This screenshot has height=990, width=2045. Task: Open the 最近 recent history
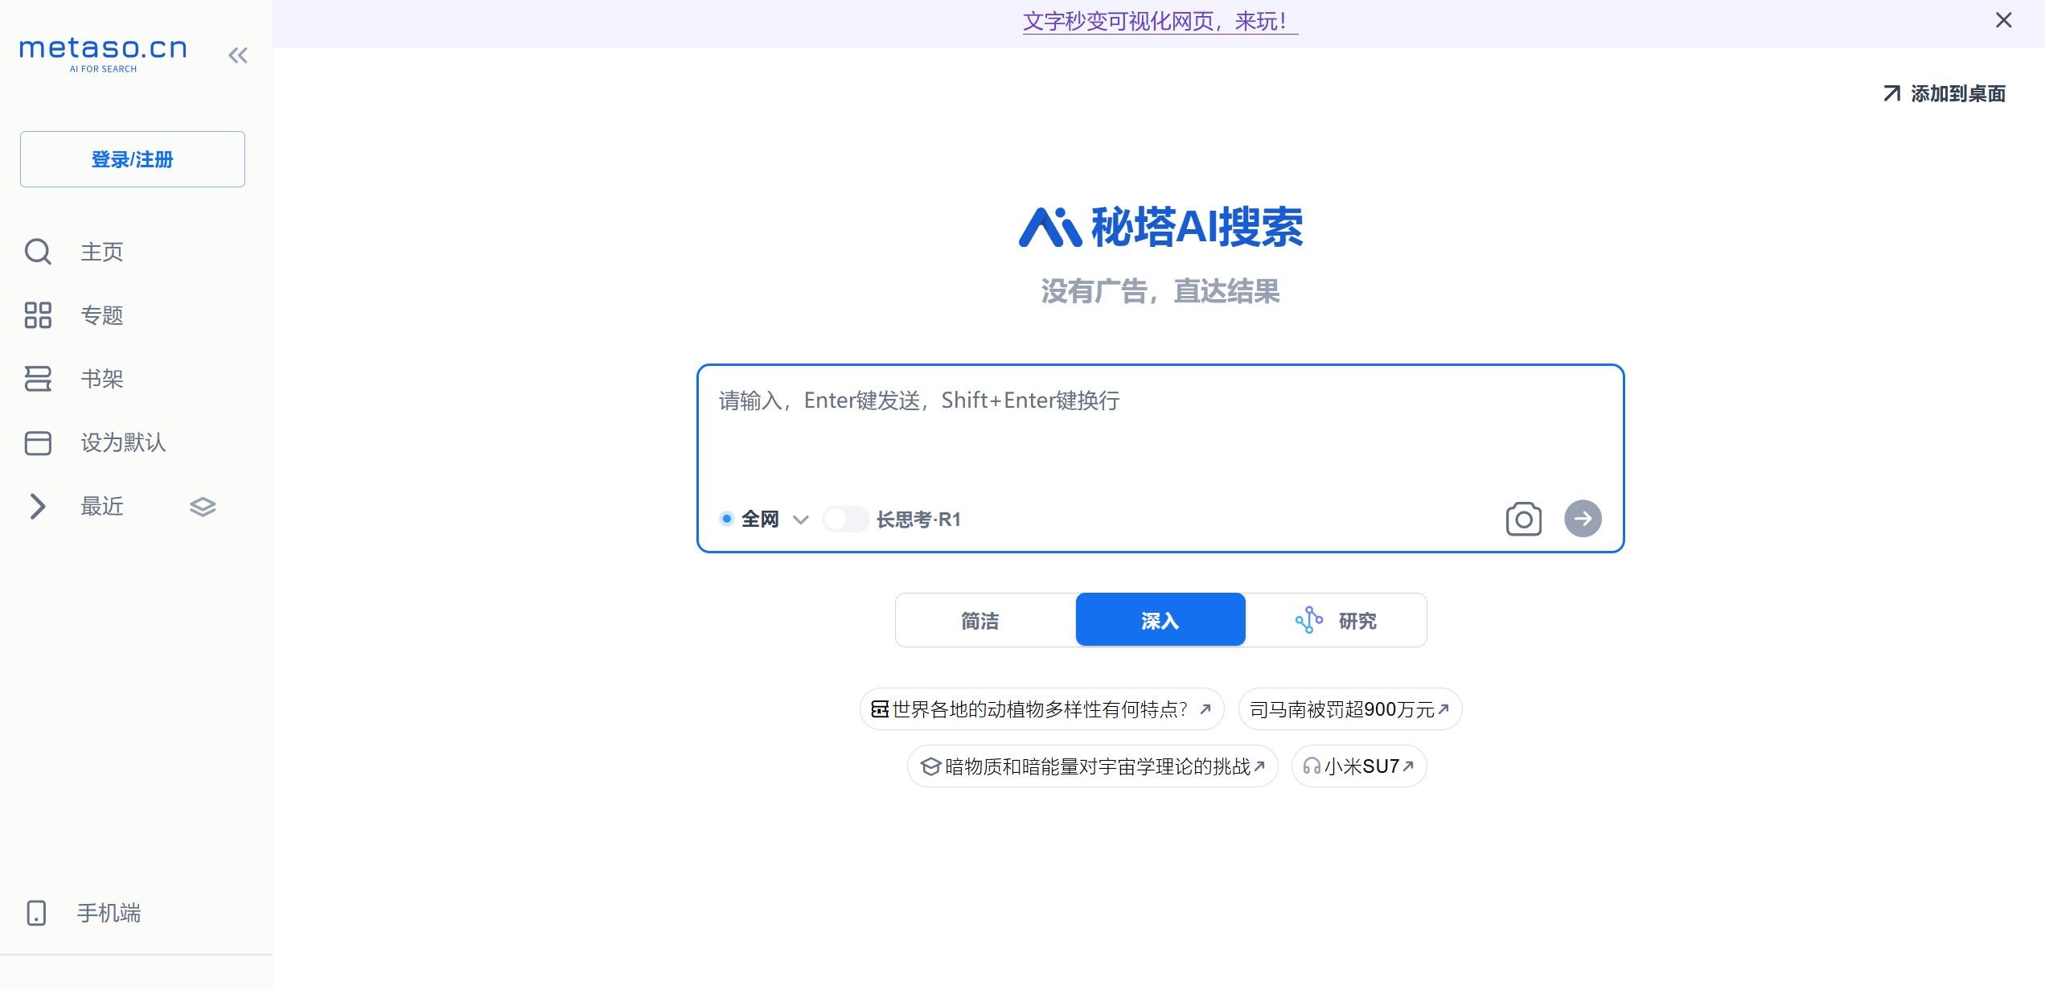101,506
